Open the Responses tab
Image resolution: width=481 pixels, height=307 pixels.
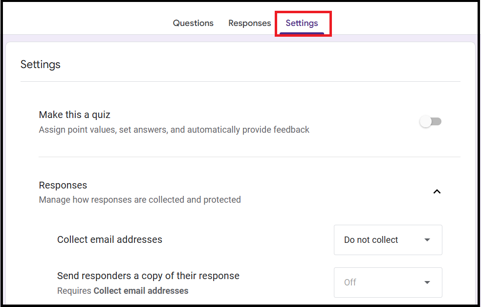249,23
